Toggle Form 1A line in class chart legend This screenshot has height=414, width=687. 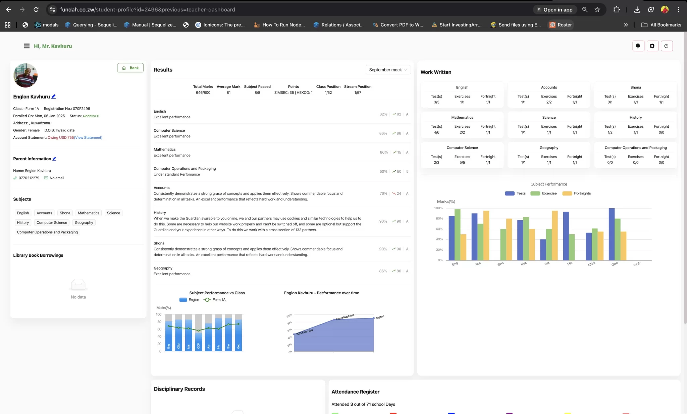(214, 300)
